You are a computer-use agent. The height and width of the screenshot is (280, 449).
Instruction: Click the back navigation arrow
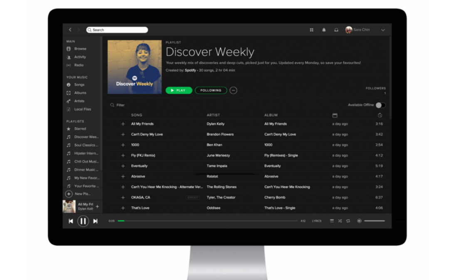click(x=70, y=30)
